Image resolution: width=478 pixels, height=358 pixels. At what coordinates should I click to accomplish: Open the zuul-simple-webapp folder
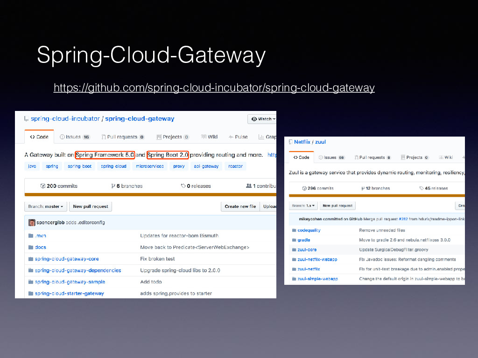317,279
